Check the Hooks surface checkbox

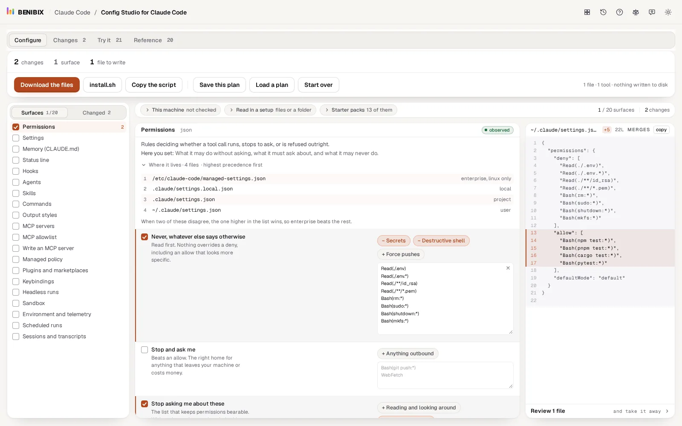(x=16, y=171)
